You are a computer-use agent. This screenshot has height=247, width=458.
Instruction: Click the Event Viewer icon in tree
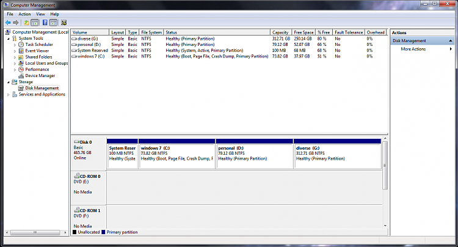pos(21,51)
